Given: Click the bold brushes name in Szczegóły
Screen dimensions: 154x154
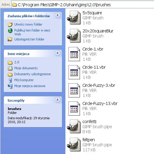Looking at the screenshot, I should tap(15, 109).
